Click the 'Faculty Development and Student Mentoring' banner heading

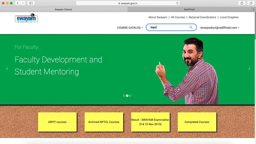click(58, 66)
